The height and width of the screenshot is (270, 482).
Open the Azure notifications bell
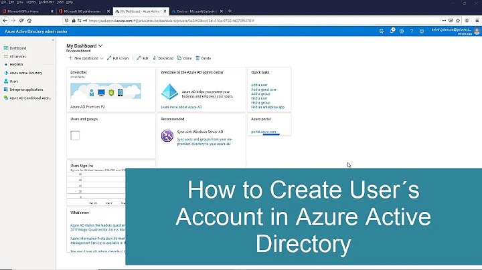click(x=392, y=31)
